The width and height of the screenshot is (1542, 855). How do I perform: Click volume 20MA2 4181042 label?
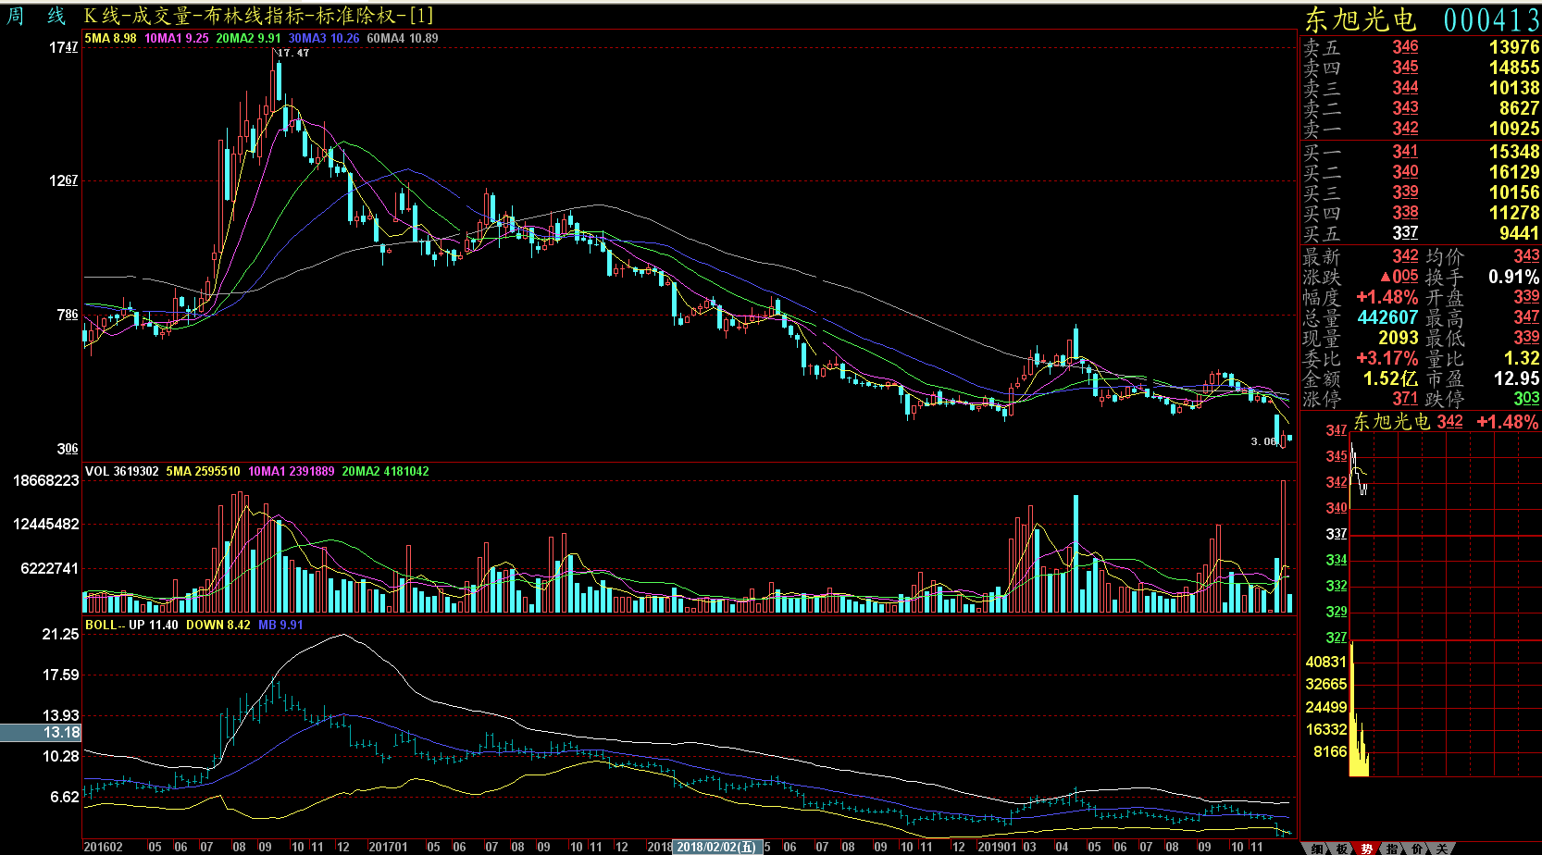385,471
